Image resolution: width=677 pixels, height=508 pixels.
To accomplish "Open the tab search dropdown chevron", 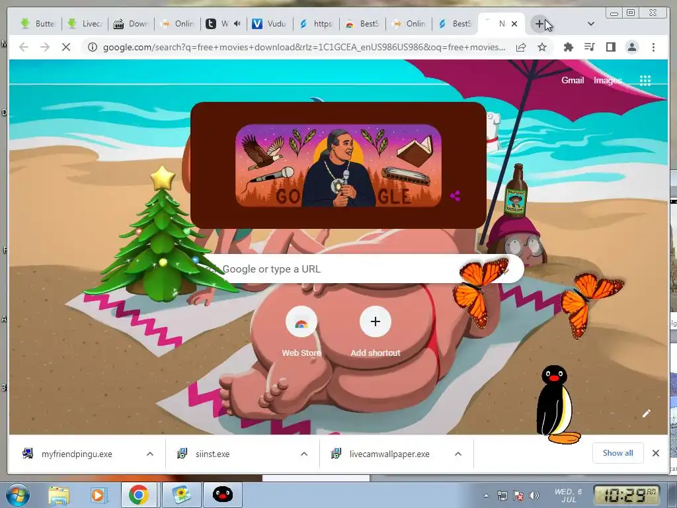I will (x=591, y=24).
